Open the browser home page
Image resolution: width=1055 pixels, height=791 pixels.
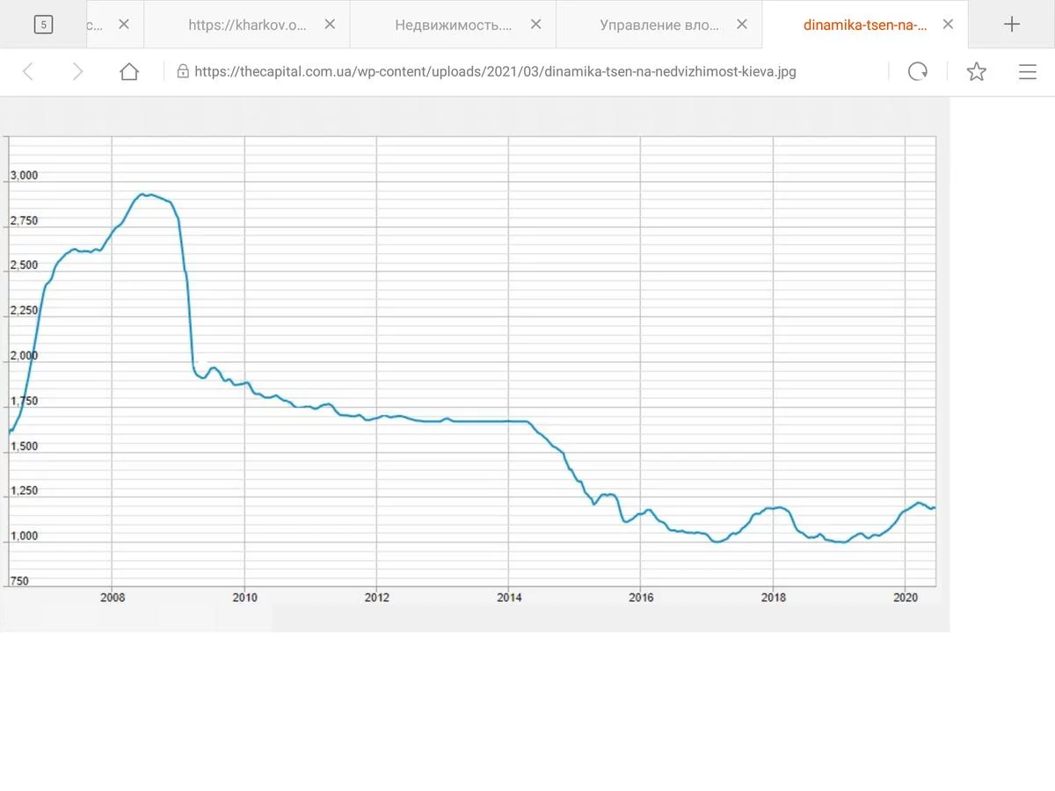tap(129, 72)
